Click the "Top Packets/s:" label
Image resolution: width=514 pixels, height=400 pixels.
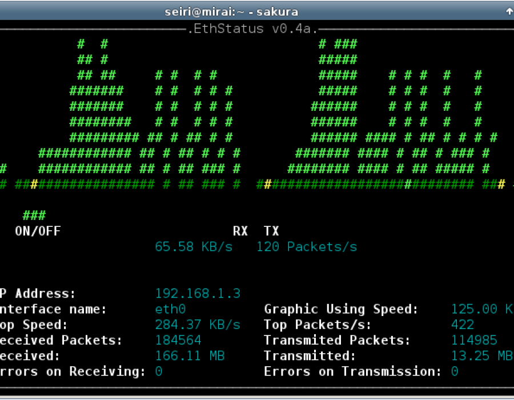pyautogui.click(x=318, y=325)
